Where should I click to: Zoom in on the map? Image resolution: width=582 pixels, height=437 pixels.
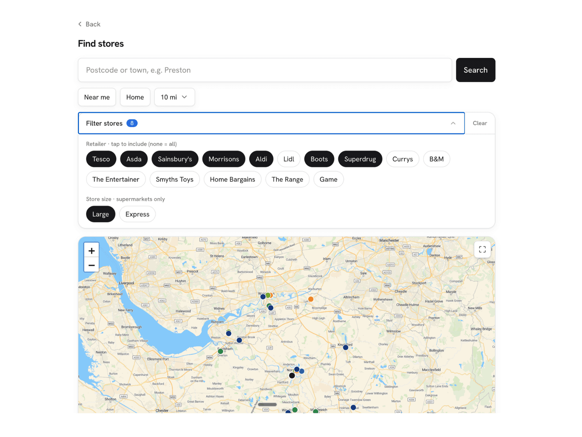coord(92,251)
